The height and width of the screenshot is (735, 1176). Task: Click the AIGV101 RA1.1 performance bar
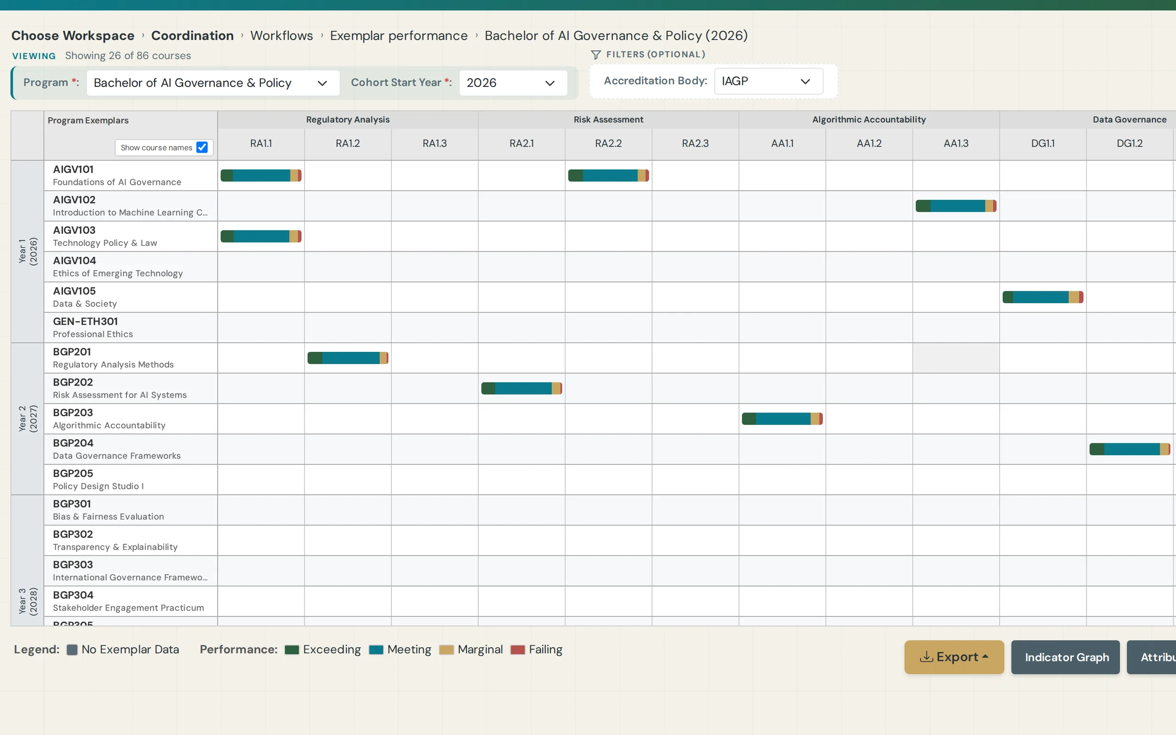(261, 175)
